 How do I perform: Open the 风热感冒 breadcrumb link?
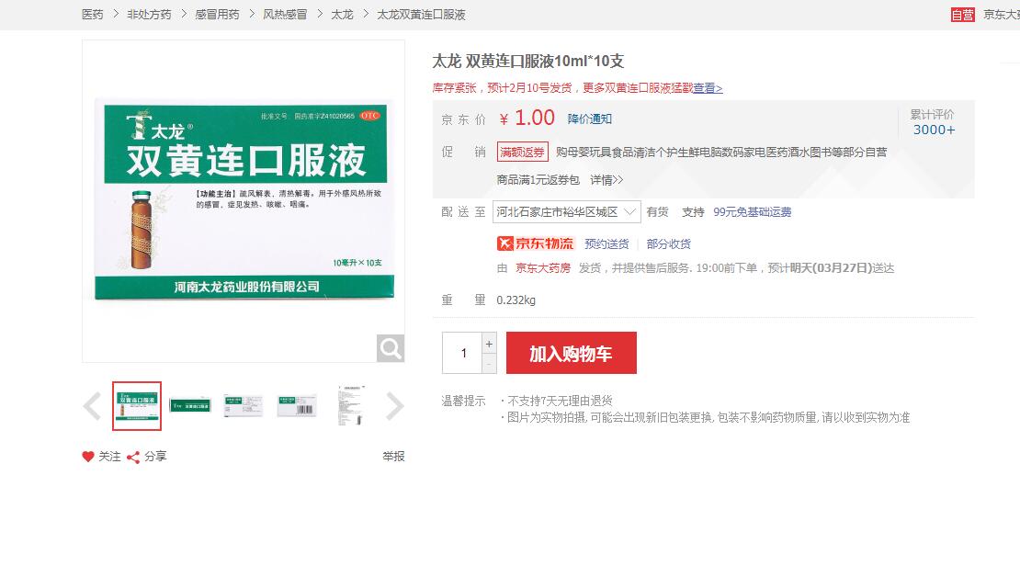(x=285, y=15)
